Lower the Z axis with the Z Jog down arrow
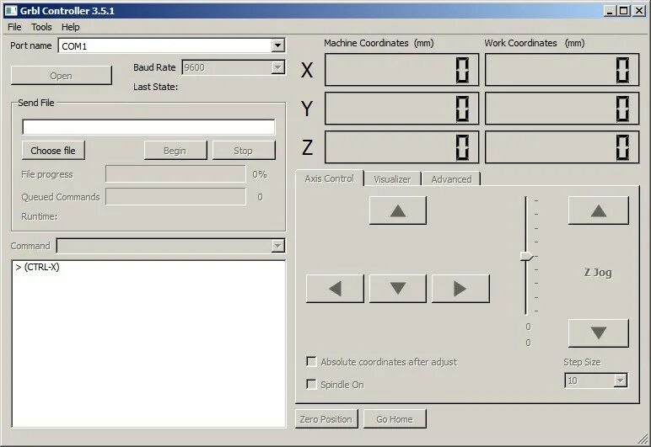Screen dimensions: 651x447 click(598, 333)
